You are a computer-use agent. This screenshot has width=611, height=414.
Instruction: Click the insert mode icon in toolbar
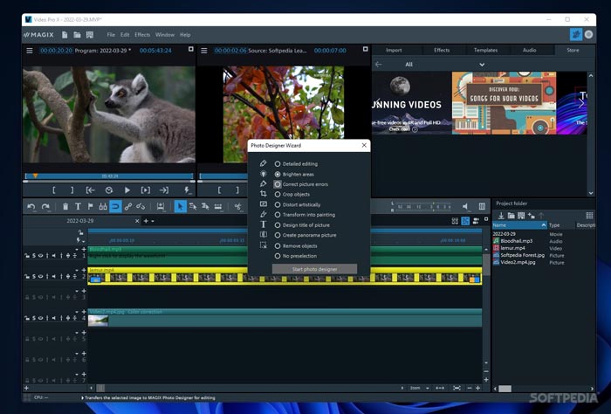tap(160, 207)
